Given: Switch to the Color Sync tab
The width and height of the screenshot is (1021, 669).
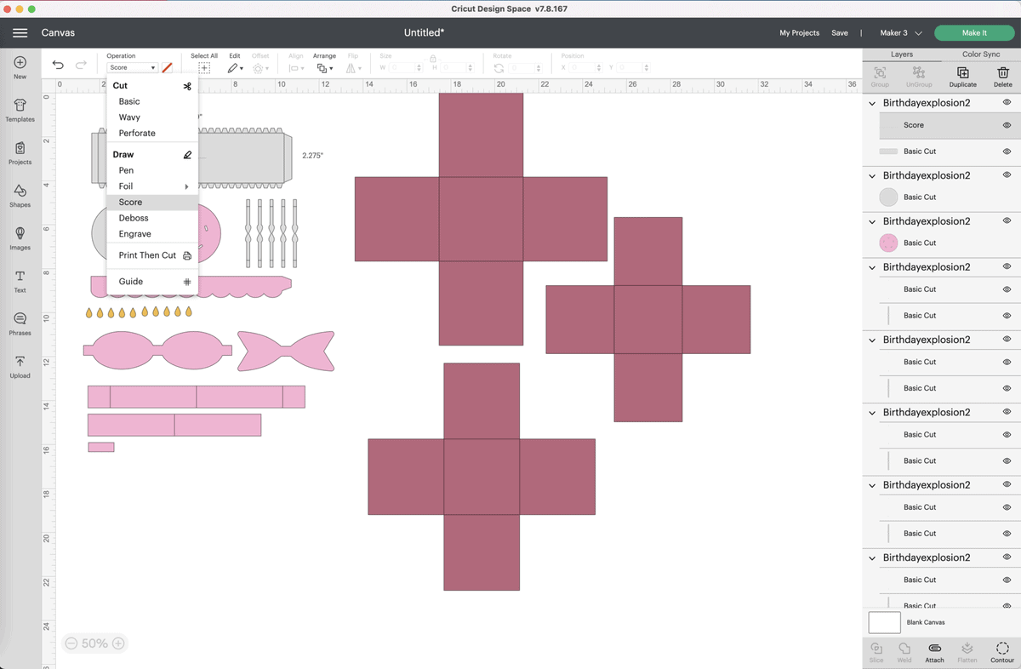Looking at the screenshot, I should pyautogui.click(x=980, y=54).
